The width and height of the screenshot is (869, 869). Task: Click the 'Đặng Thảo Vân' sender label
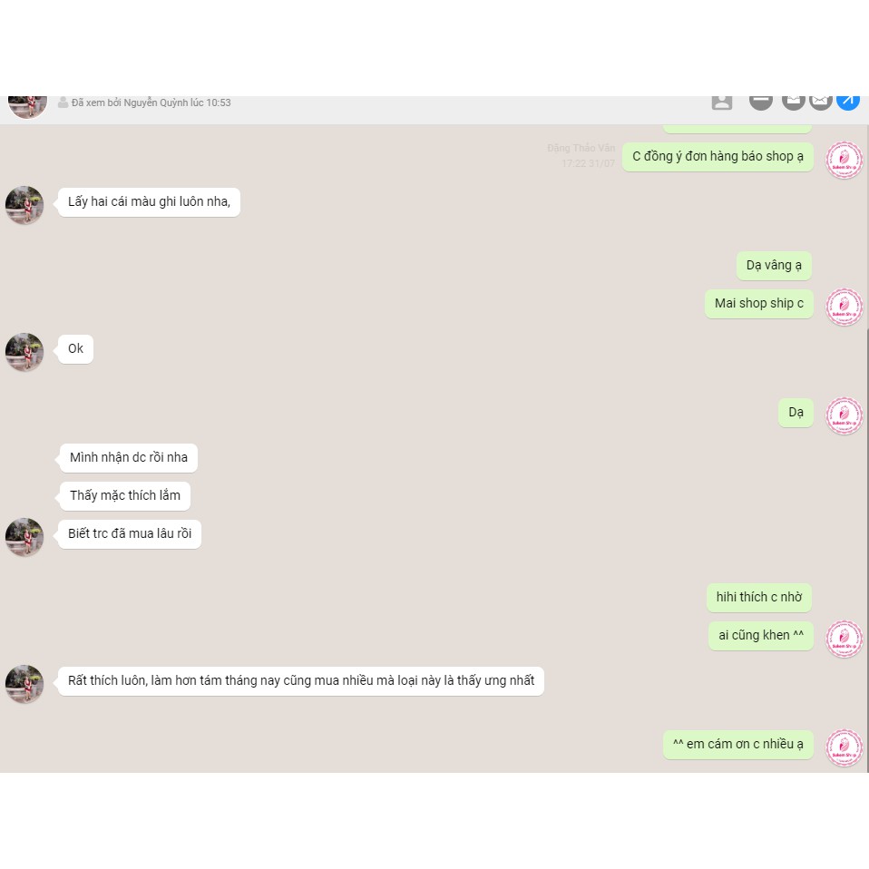click(581, 148)
